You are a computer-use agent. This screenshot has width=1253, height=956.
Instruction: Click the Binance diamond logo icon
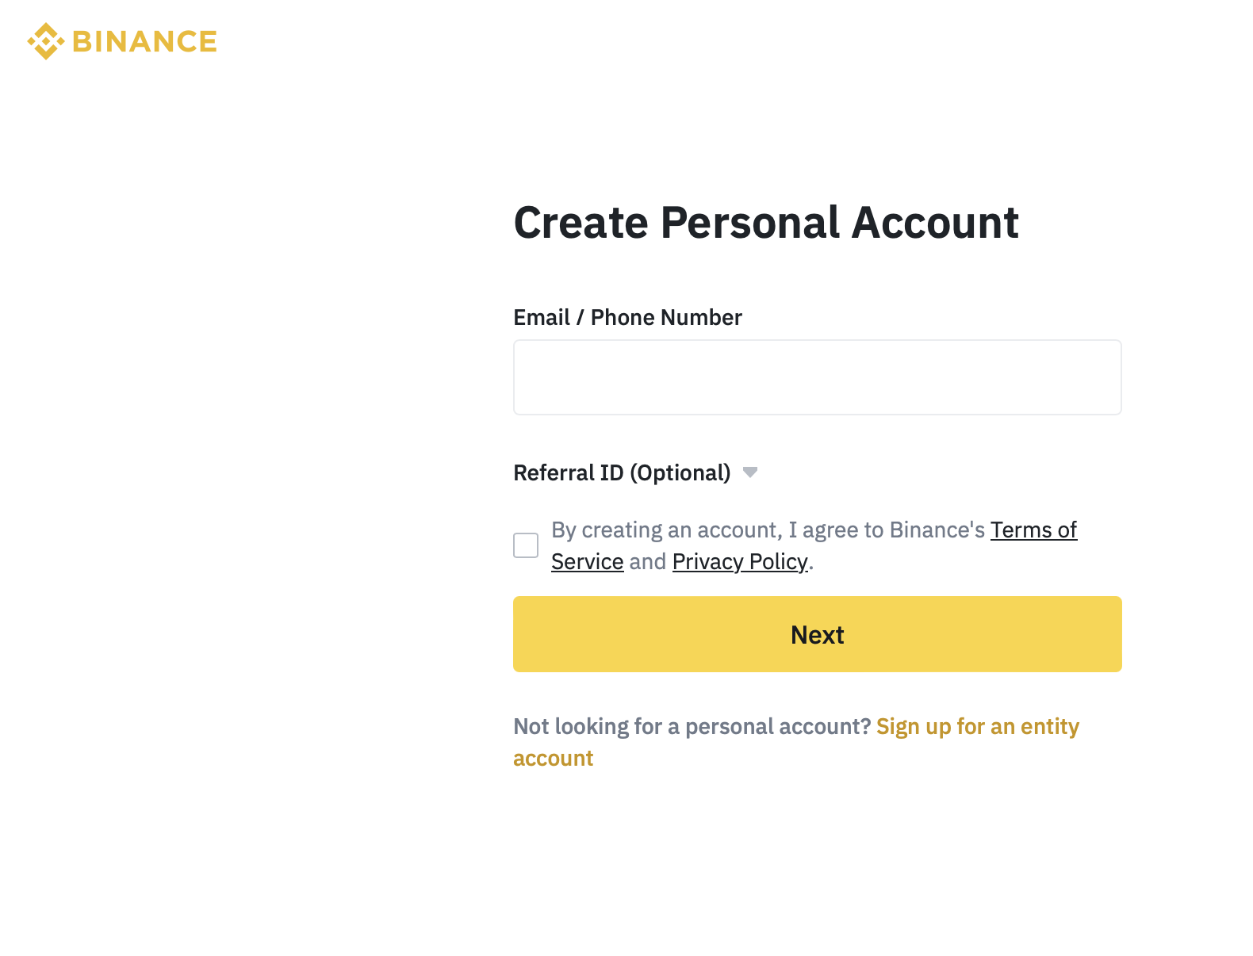click(46, 41)
